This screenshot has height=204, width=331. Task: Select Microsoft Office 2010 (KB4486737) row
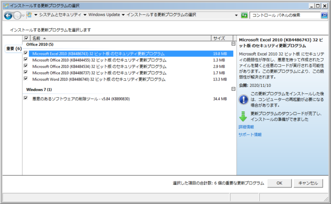click(x=131, y=73)
